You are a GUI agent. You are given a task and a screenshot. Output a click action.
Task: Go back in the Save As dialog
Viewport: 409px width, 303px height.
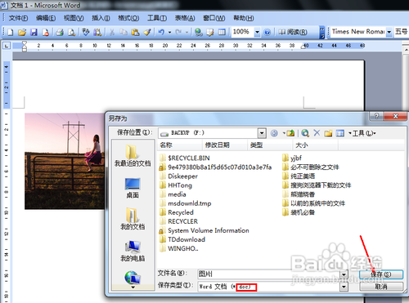tap(274, 133)
